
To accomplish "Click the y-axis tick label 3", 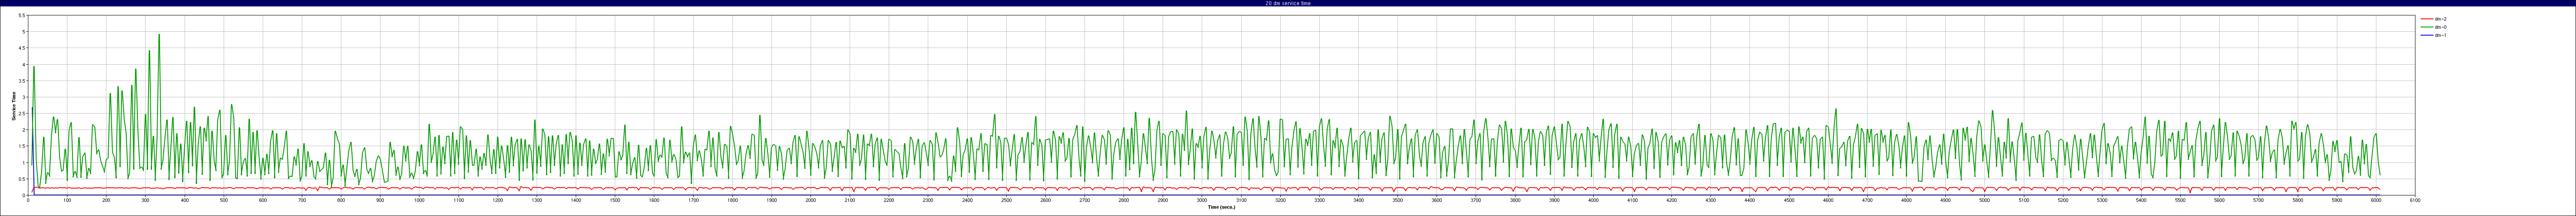I will click(23, 97).
